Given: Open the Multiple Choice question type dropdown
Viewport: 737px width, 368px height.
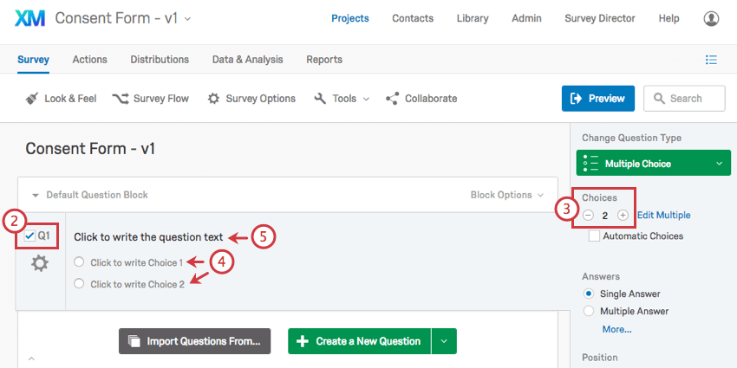Looking at the screenshot, I should pos(654,164).
